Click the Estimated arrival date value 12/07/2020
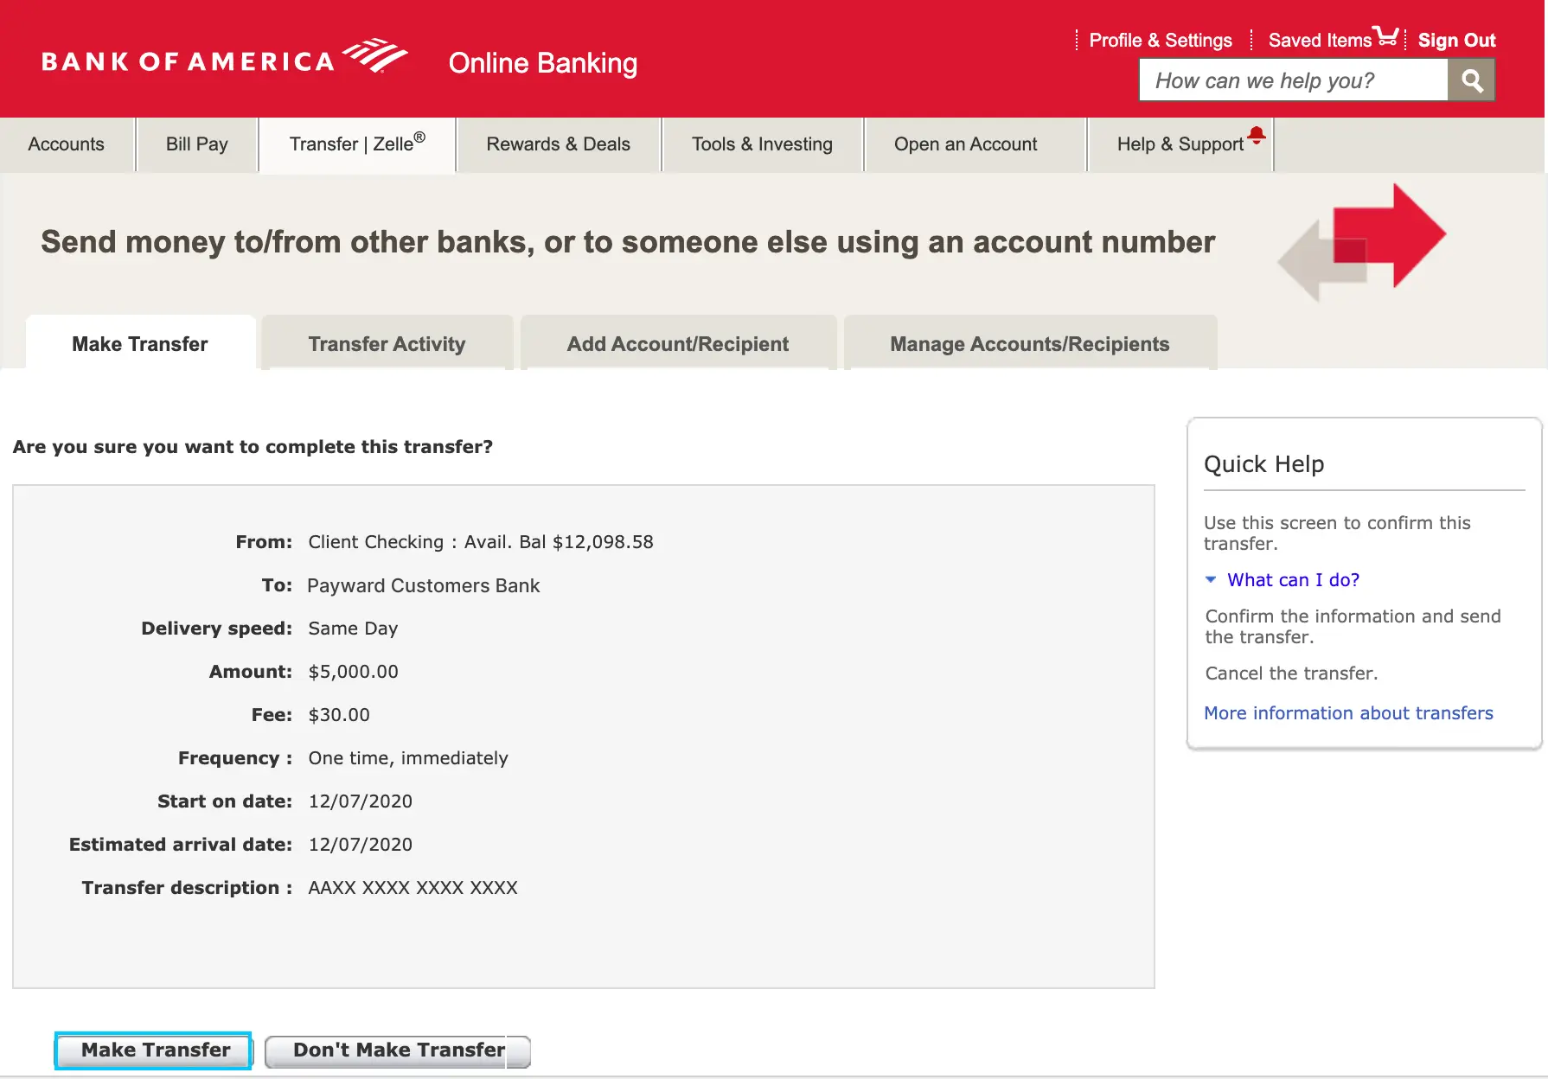 pos(360,844)
